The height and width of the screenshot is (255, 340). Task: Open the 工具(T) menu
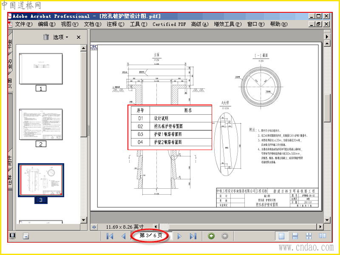tap(139, 24)
